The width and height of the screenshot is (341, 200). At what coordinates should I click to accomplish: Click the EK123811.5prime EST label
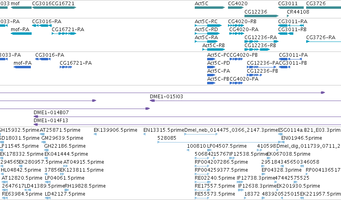[x=82, y=170]
